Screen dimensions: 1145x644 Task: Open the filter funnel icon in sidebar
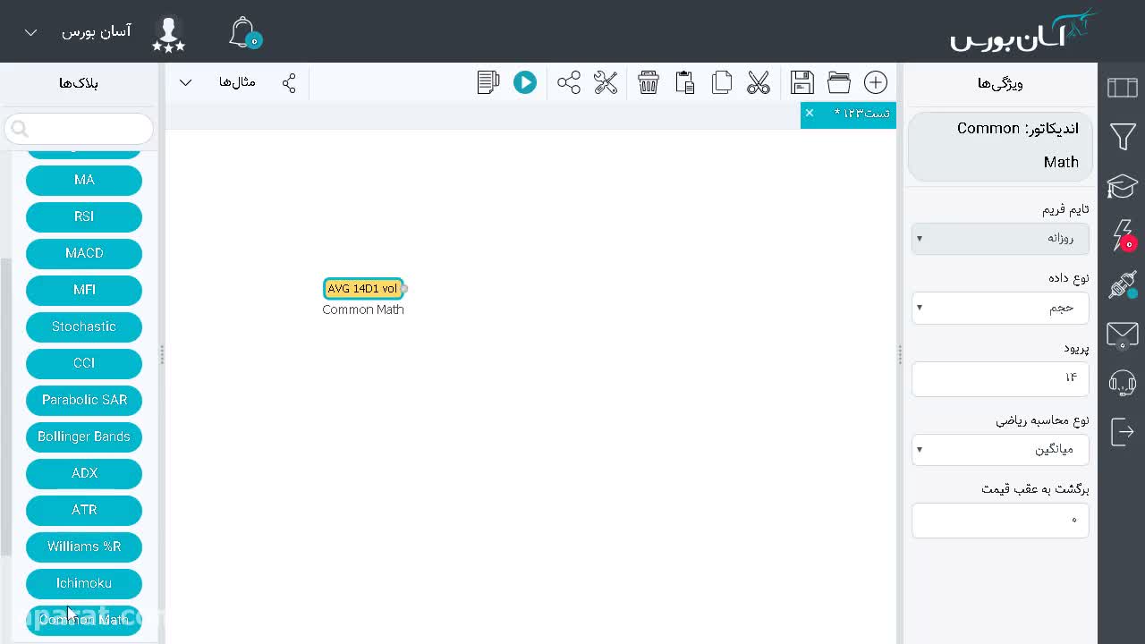coord(1123,137)
